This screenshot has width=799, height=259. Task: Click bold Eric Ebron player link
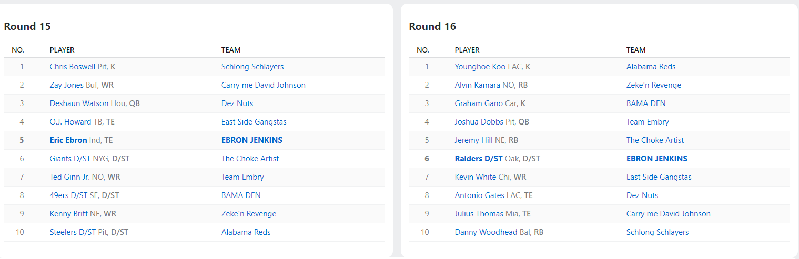point(68,140)
